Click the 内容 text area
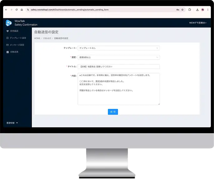The width and height of the screenshot is (214, 179). (119, 89)
